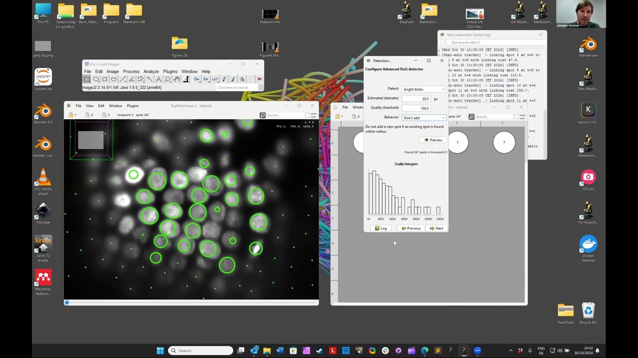
Task: Click the Quality threshold input field
Action: (417, 108)
